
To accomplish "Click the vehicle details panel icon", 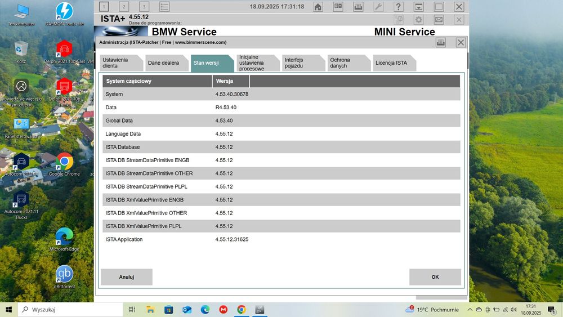I will point(338,6).
